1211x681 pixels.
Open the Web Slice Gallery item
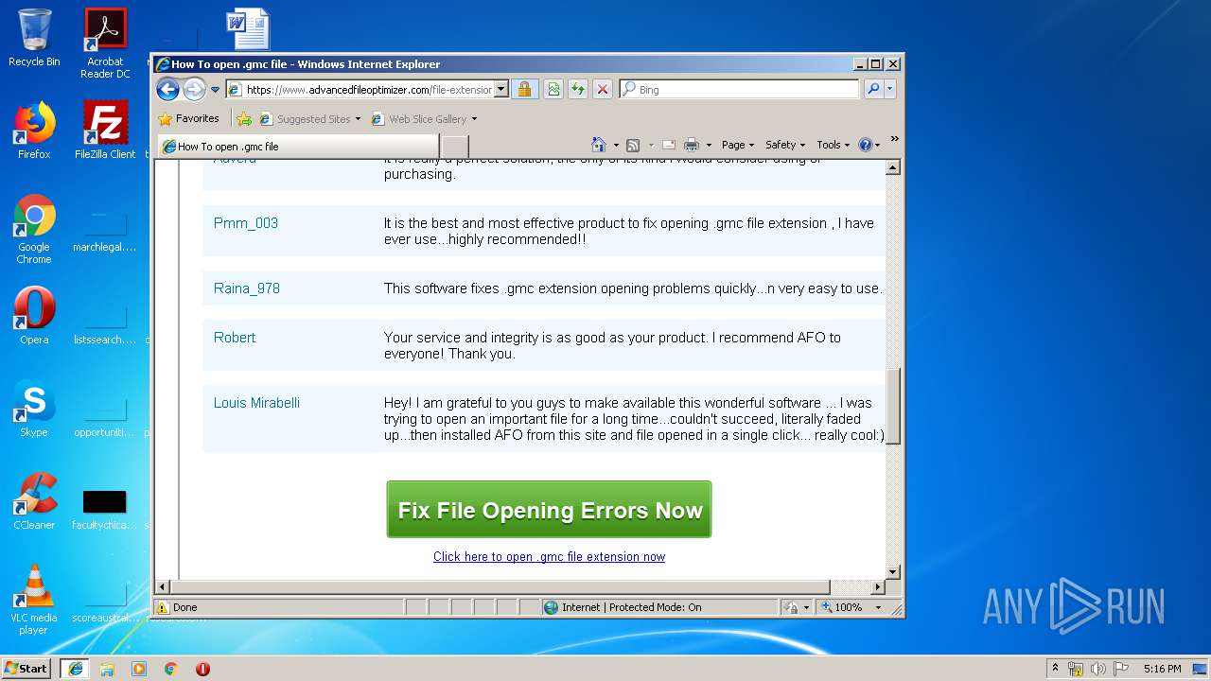point(424,119)
